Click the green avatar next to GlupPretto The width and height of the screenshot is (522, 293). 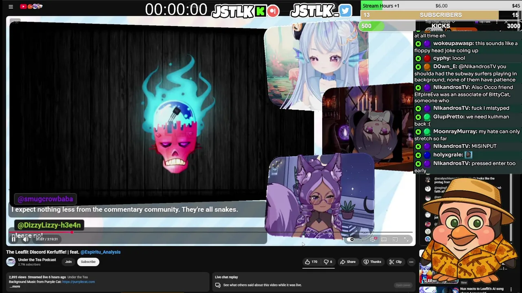coord(427,117)
